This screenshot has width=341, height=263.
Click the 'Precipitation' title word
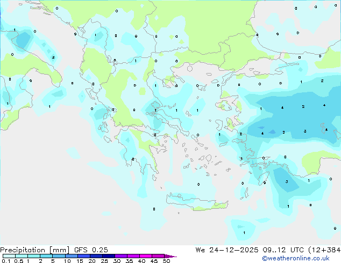tap(23, 250)
